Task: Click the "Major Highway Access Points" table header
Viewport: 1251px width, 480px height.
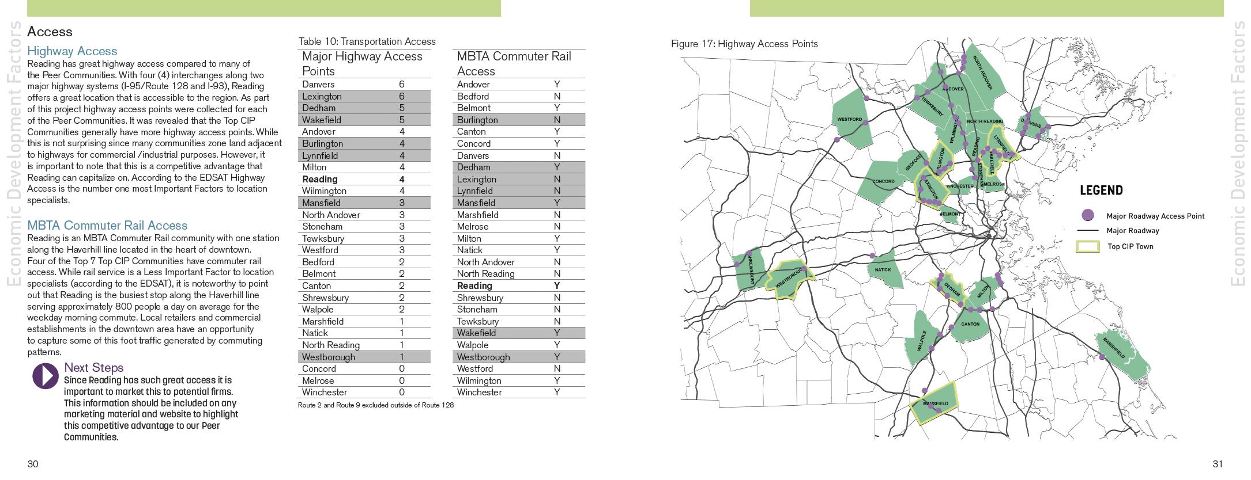Action: pyautogui.click(x=362, y=63)
